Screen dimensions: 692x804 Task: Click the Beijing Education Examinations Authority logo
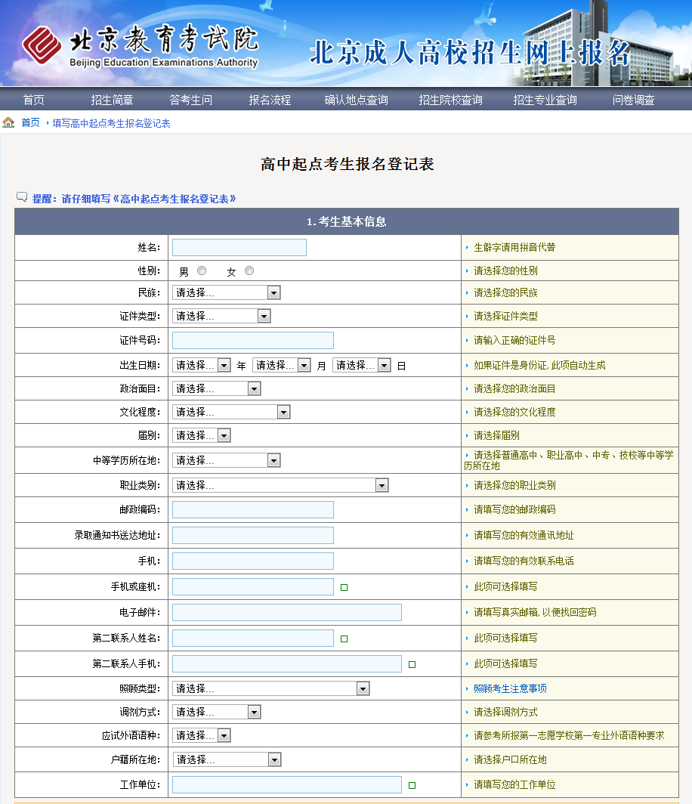[x=141, y=45]
